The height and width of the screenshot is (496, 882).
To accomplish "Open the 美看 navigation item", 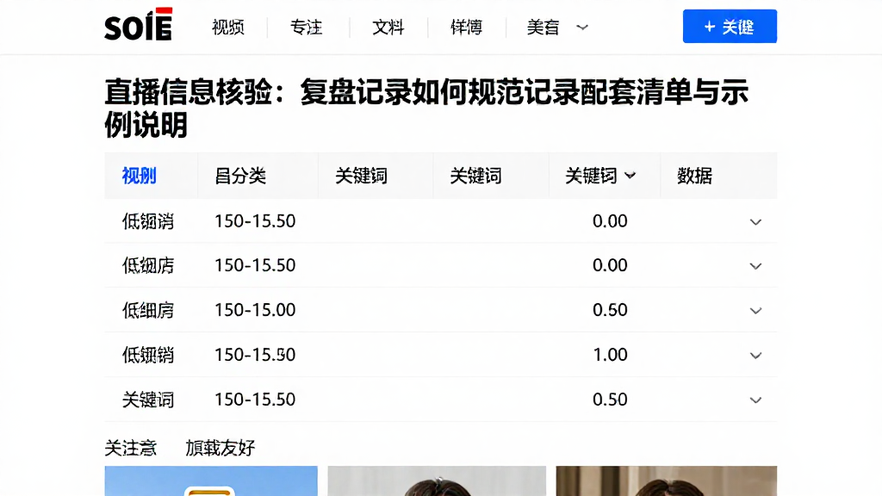I will coord(543,27).
